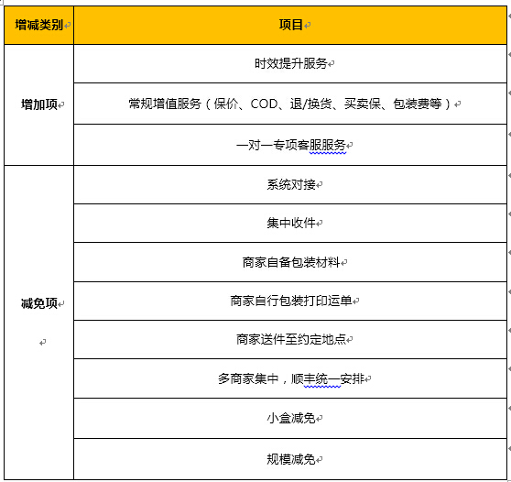The width and height of the screenshot is (511, 482).
Task: Click the 项目 column header cell
Action: [290, 25]
